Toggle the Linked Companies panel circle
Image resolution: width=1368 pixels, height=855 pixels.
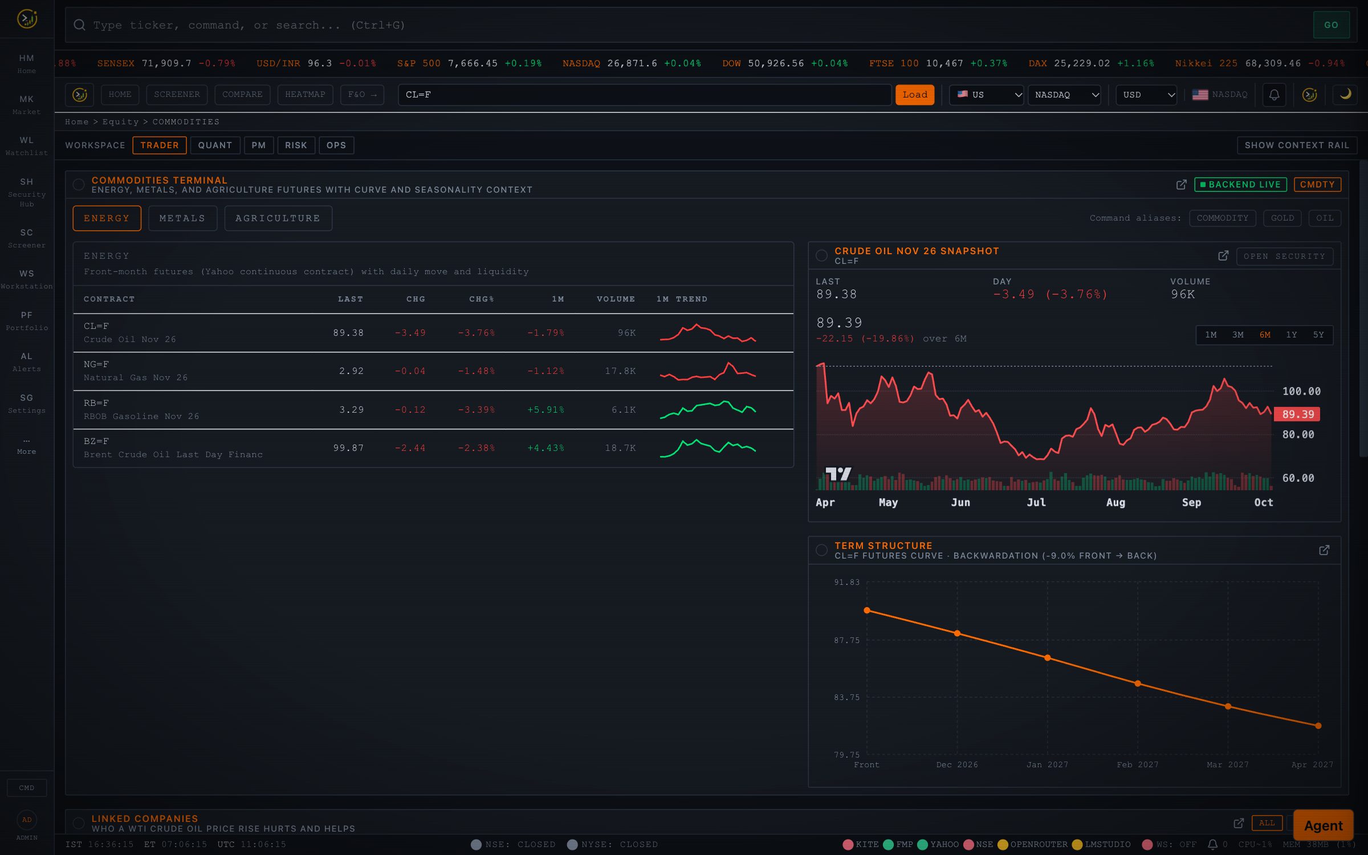pos(79,823)
